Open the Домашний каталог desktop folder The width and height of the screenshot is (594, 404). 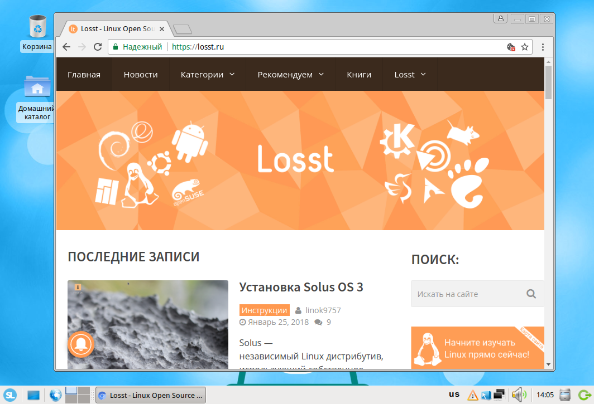(37, 98)
